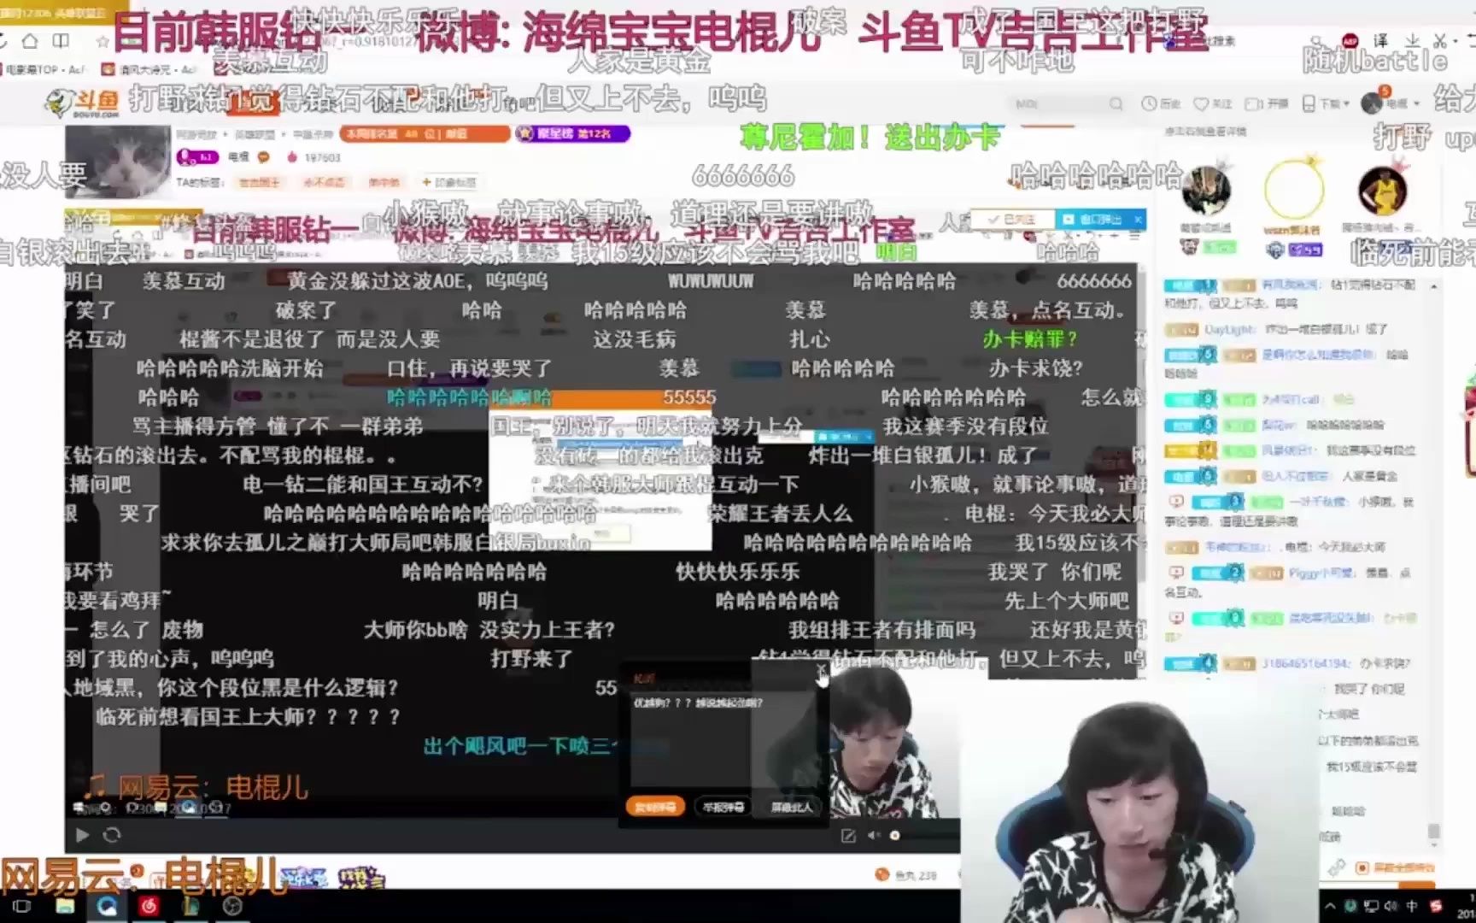Click the Sogou input icon in tray
Viewport: 1476px width, 923px height.
point(1436,906)
